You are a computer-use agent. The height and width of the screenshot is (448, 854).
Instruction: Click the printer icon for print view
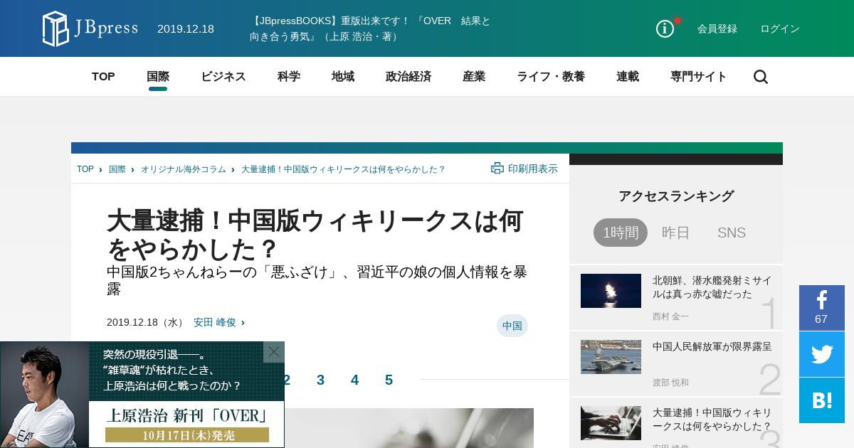click(x=497, y=169)
